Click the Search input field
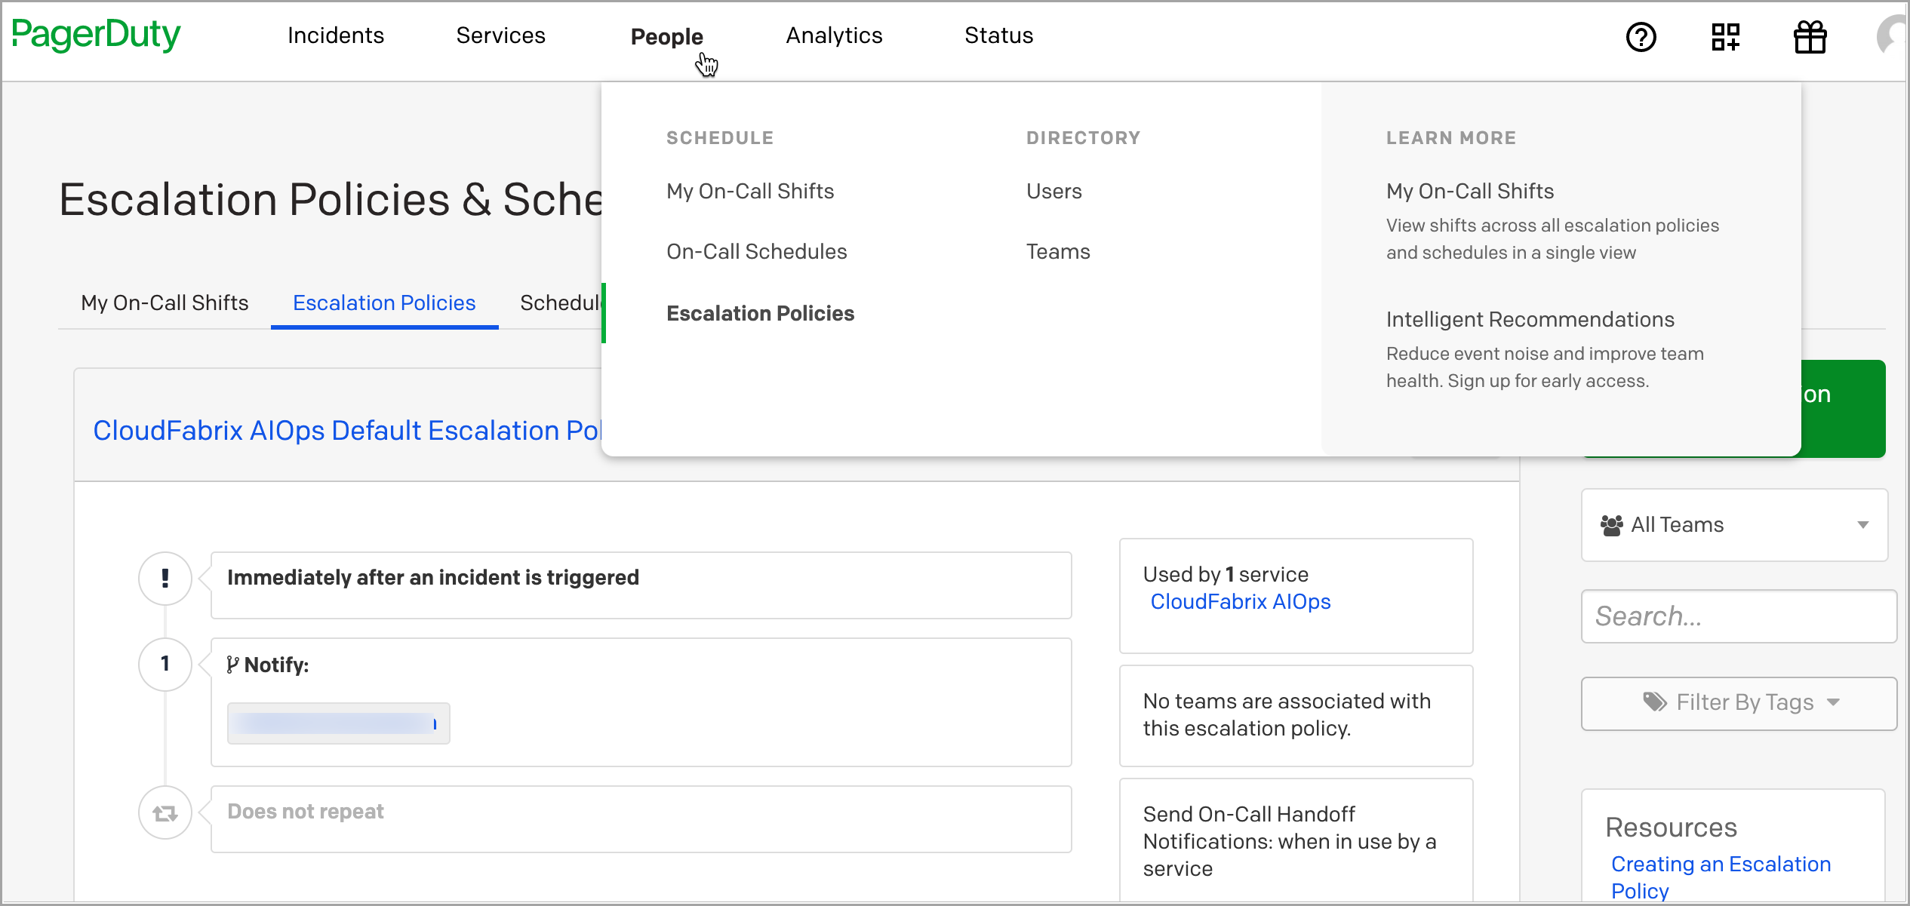Image resolution: width=1910 pixels, height=906 pixels. [1739, 616]
